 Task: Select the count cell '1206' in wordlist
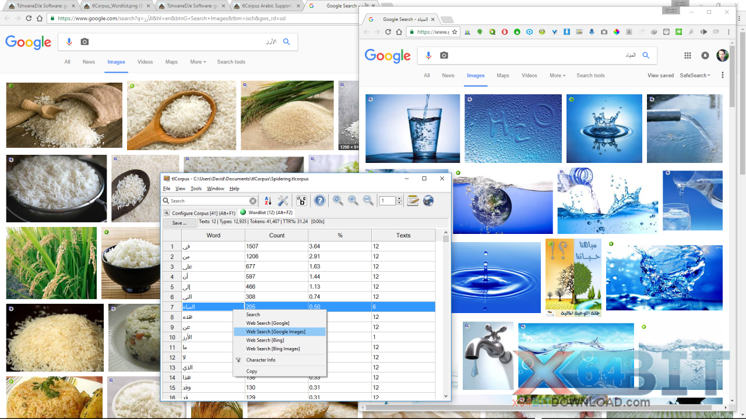pos(277,256)
